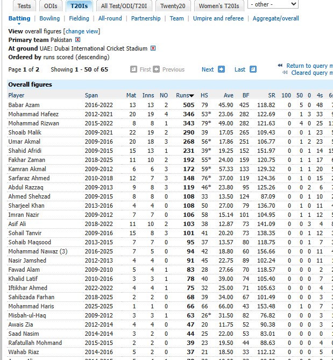This screenshot has height=360, width=333.
Task: Remove the Dubai International Cricket Stadium filter
Action: tap(153, 48)
